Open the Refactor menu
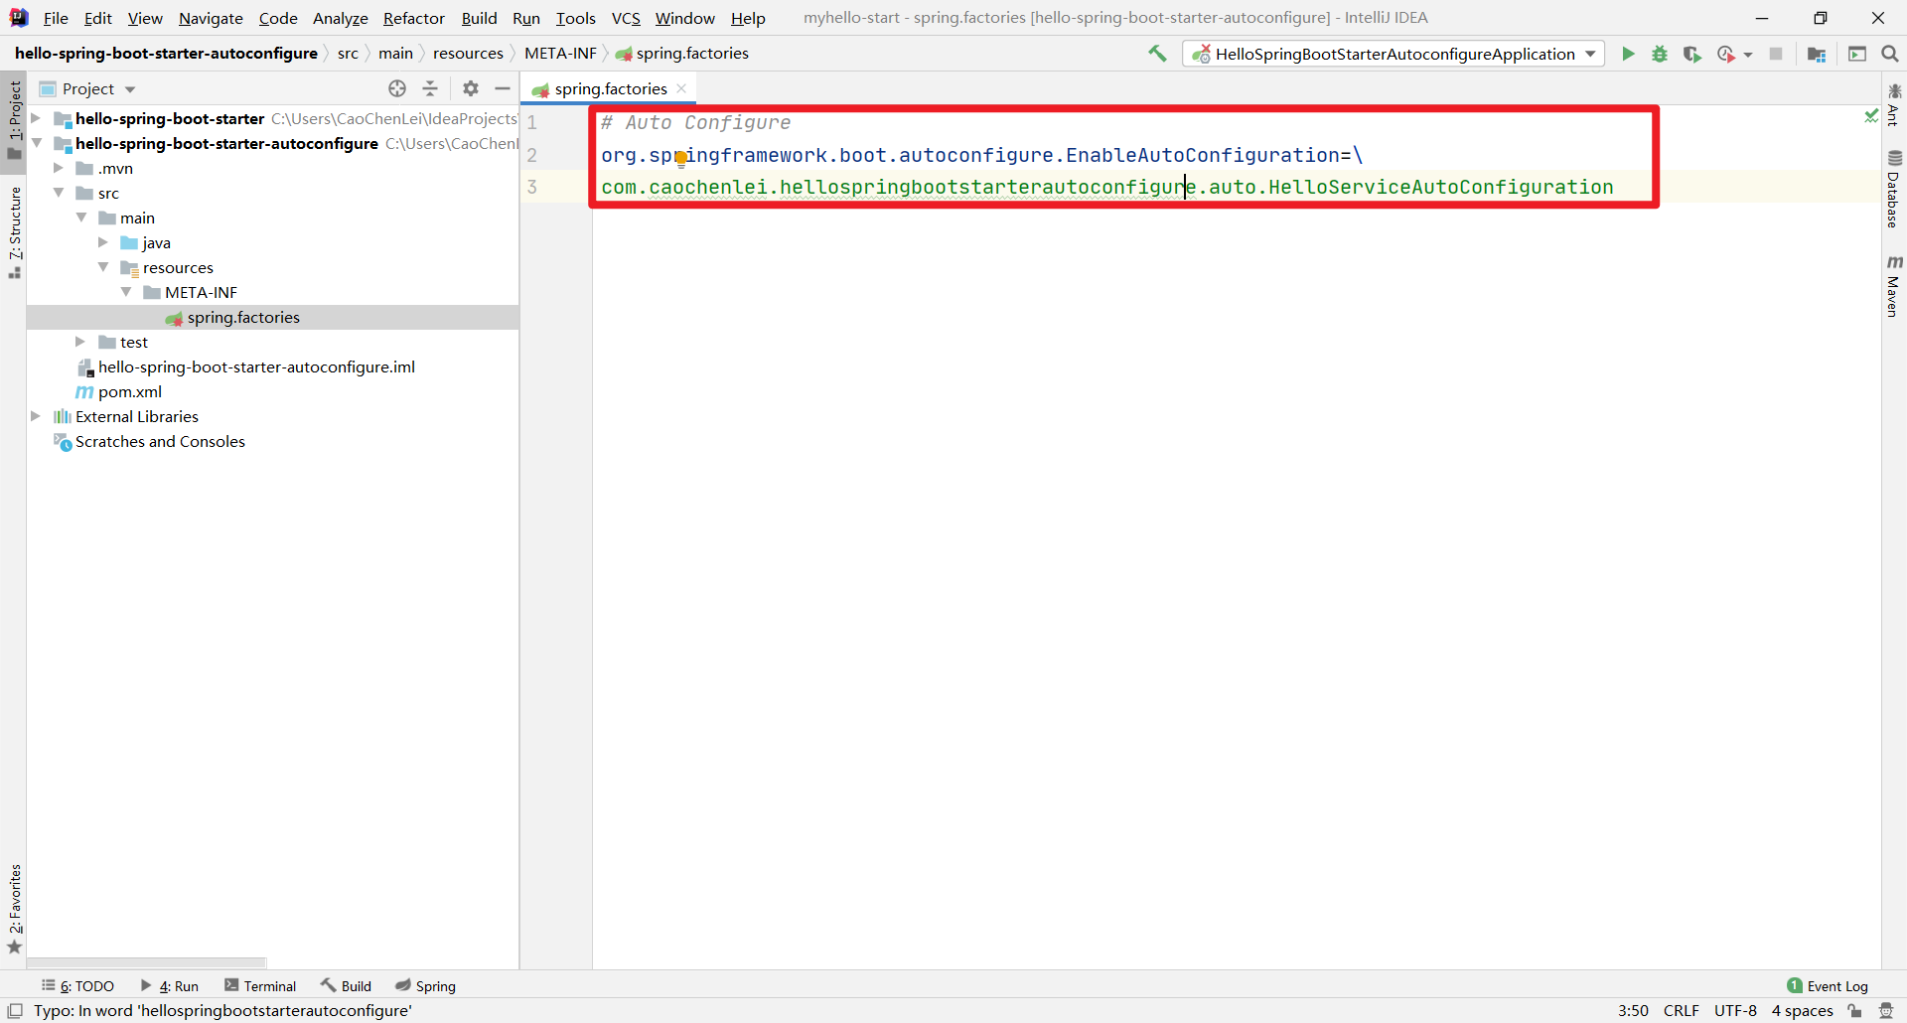This screenshot has width=1907, height=1023. (x=414, y=18)
